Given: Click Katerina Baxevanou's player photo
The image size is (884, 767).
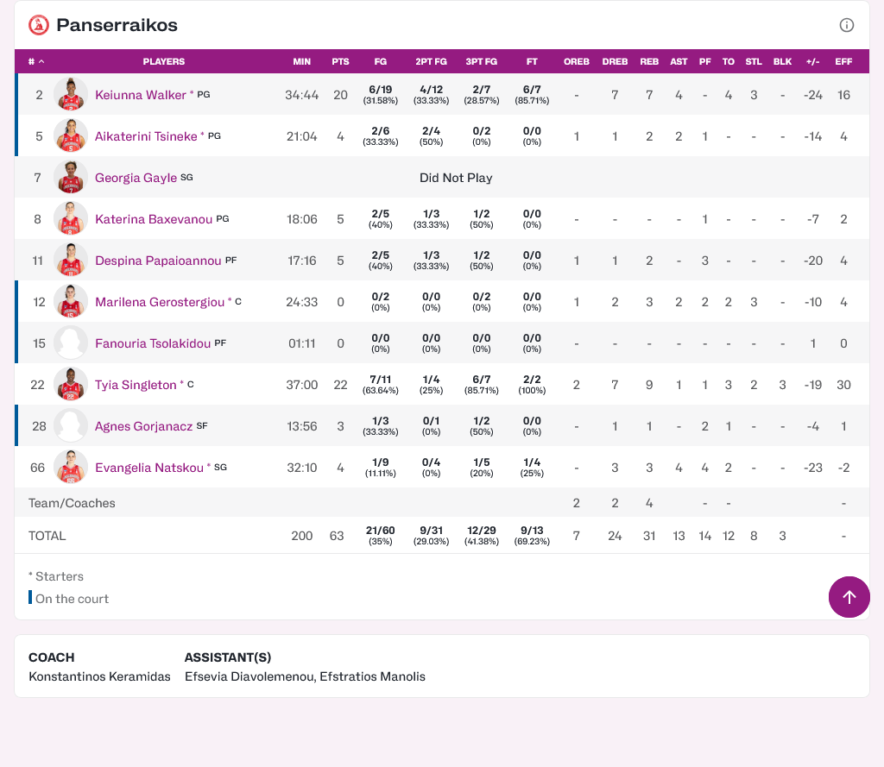Looking at the screenshot, I should (71, 218).
